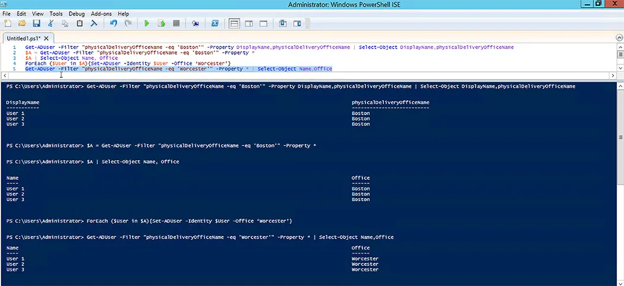This screenshot has width=624, height=286.
Task: Click first 'Worcester' value in console output
Action: (365, 259)
